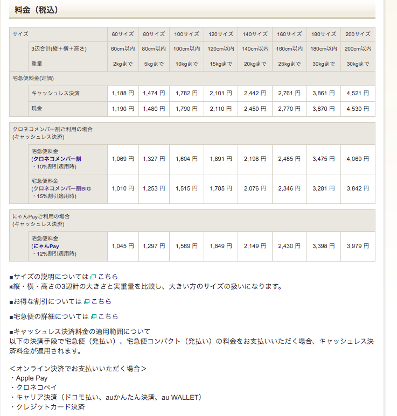Open the にゃんPay link

click(46, 246)
